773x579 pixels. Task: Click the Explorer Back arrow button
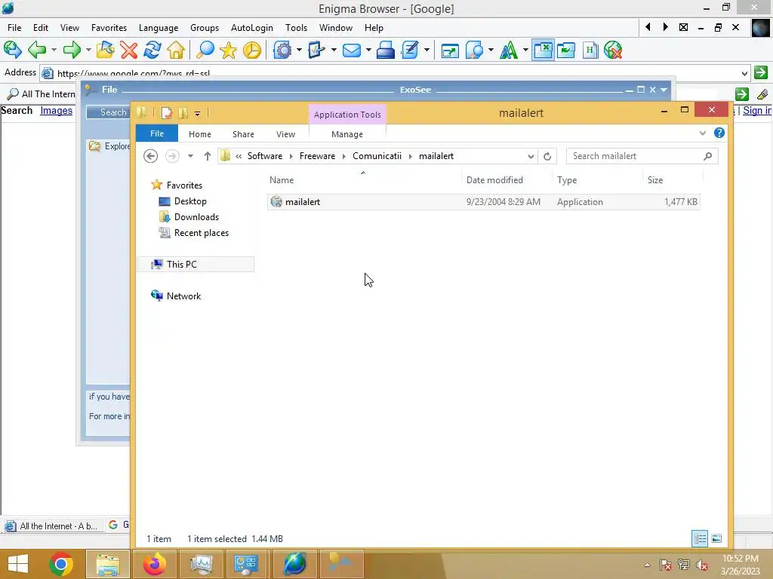(150, 156)
